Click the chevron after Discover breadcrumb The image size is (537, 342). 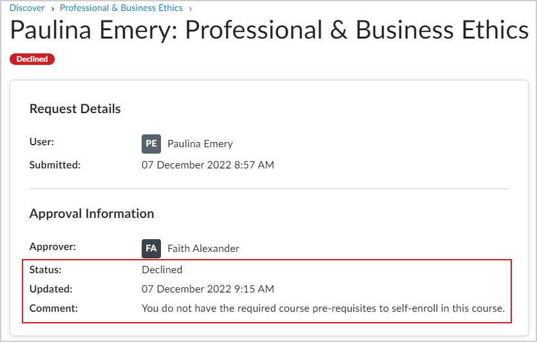(x=53, y=8)
